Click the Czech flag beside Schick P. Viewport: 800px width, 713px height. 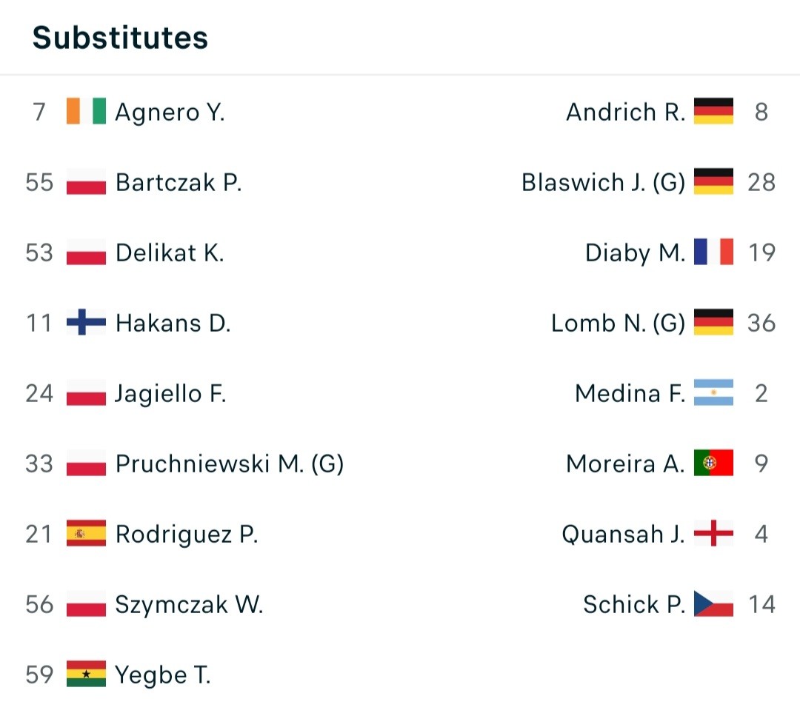click(714, 604)
